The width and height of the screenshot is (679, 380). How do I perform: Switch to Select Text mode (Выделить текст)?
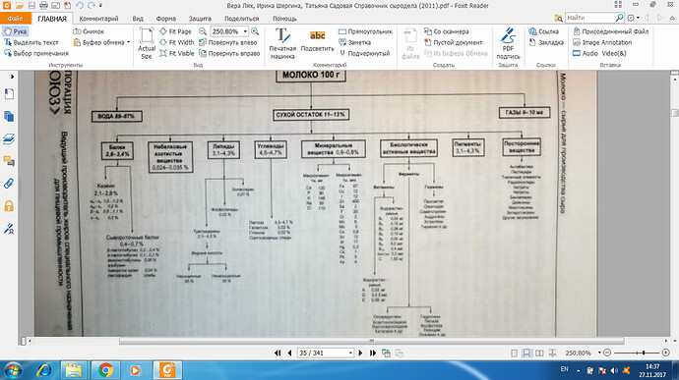coord(31,42)
